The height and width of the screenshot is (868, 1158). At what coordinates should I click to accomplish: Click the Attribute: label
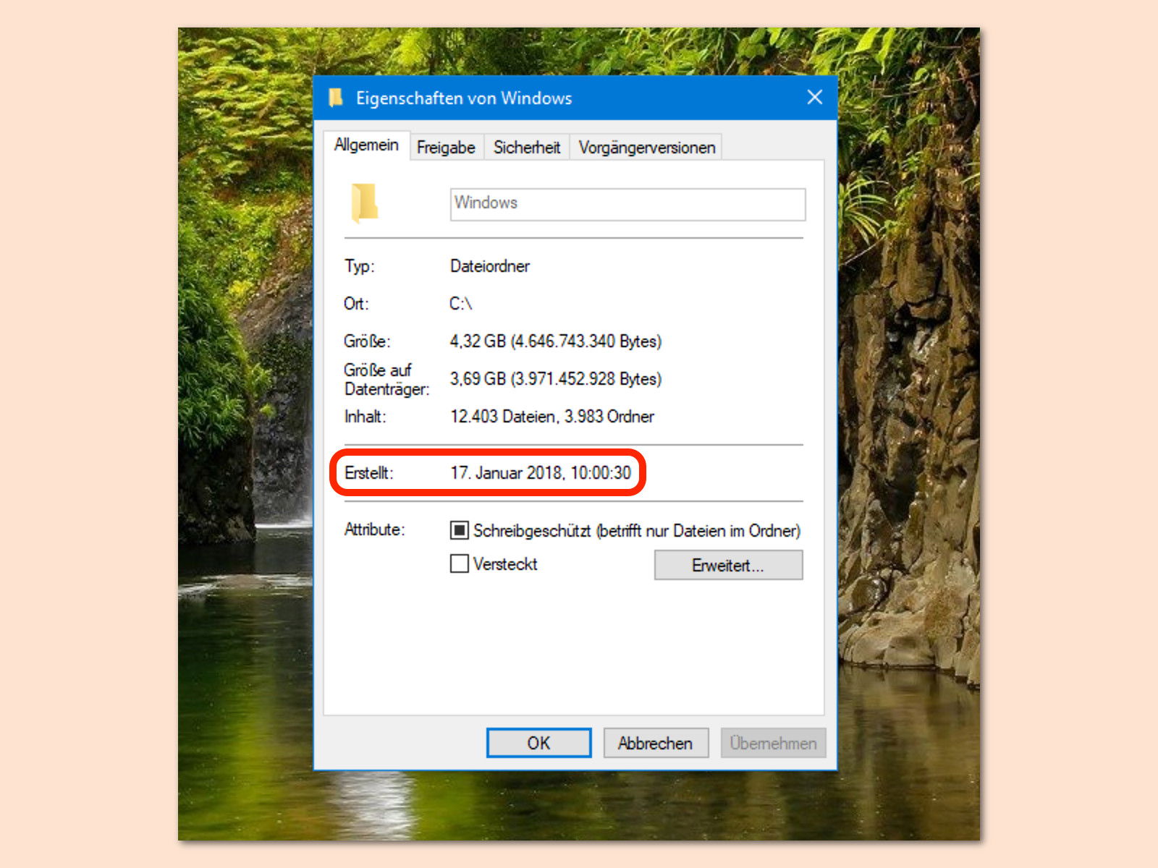374,529
